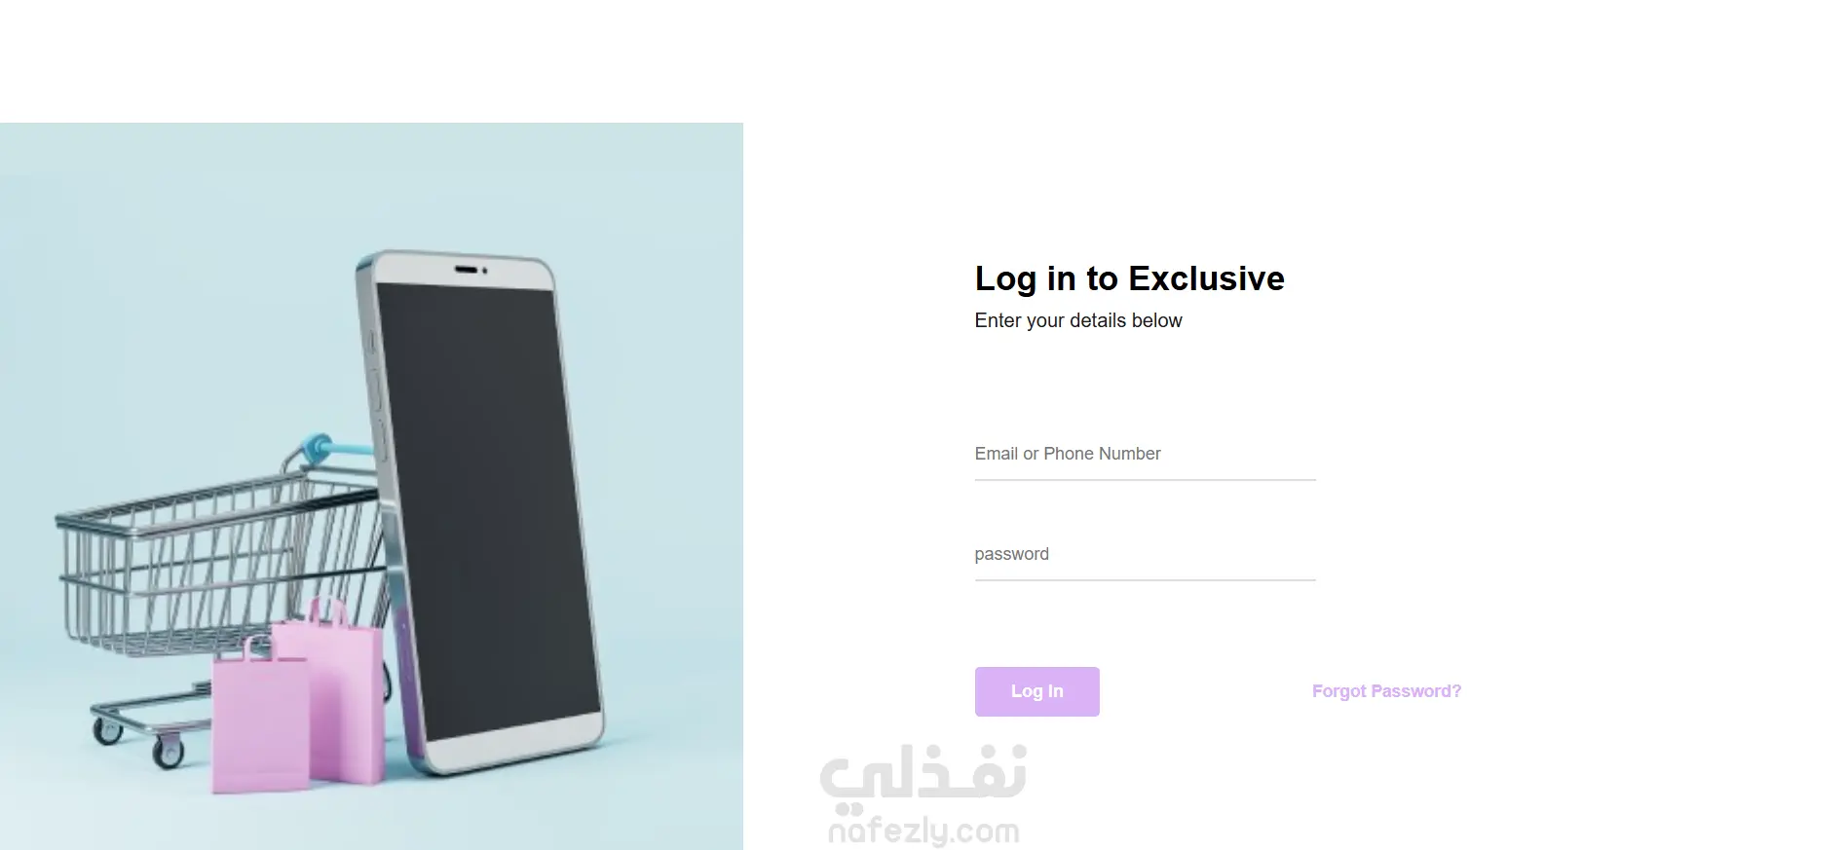The image size is (1846, 850).
Task: Click the nafezly.com watermark text
Action: pyautogui.click(x=923, y=832)
